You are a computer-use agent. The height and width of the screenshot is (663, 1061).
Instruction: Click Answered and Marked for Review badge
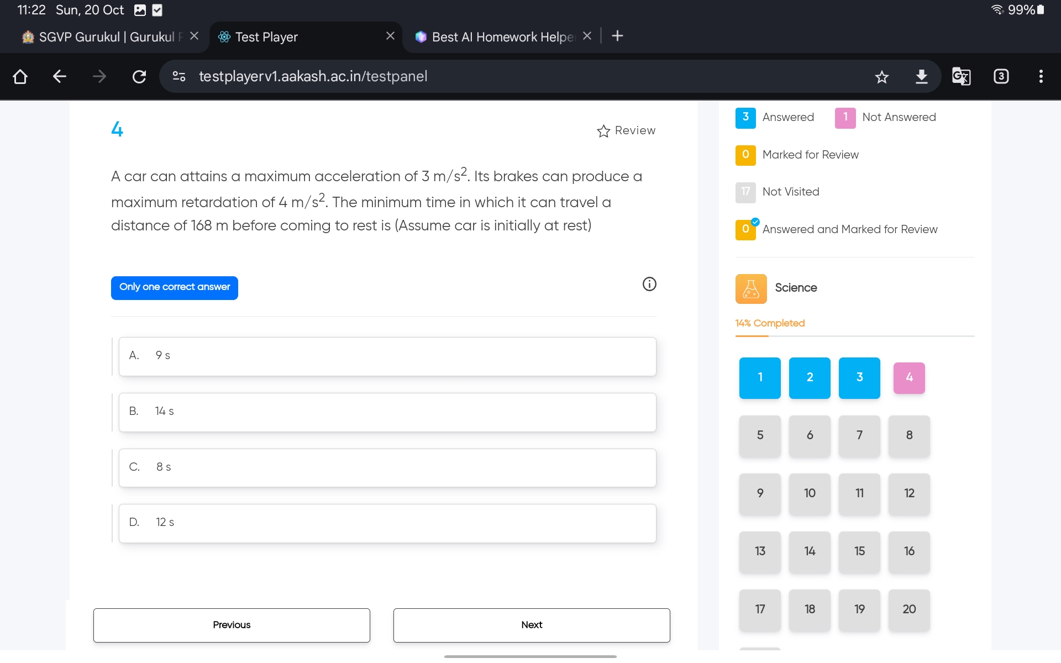pos(747,229)
